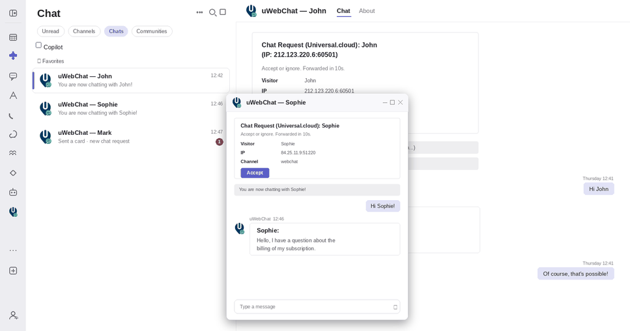Open the Calls phone icon in left rail

(x=12, y=117)
